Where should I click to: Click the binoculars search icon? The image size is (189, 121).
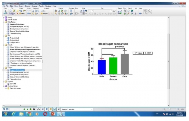[34, 109]
